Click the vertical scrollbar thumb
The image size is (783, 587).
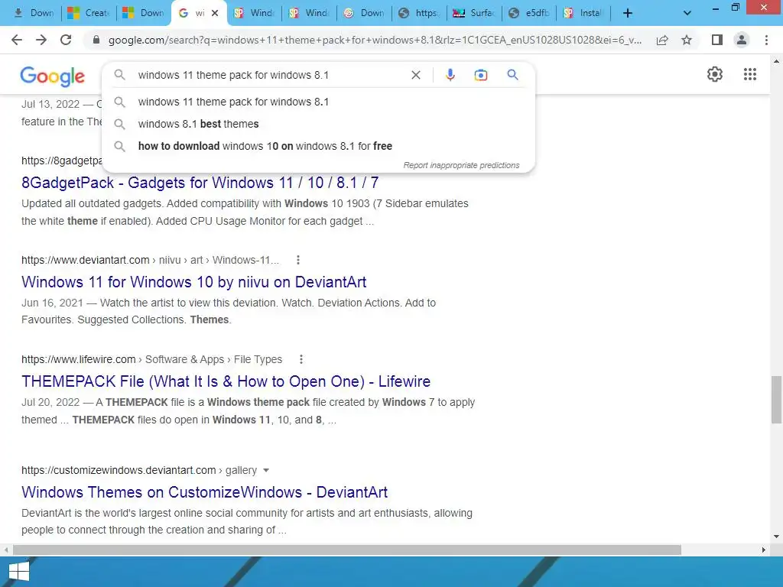[776, 399]
